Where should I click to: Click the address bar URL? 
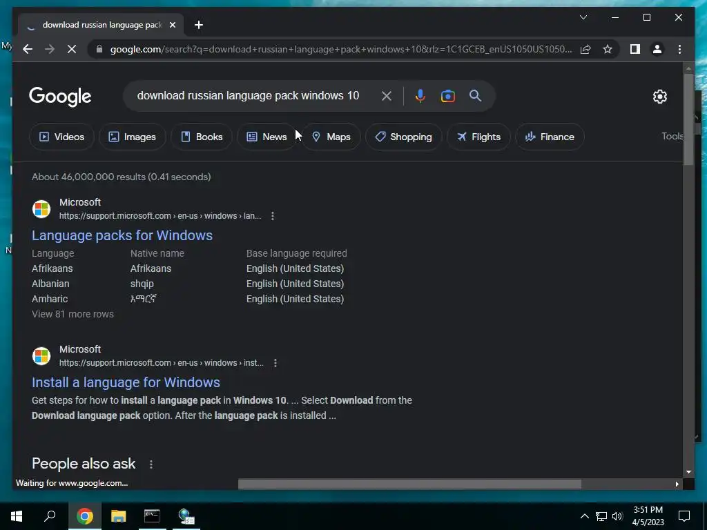[x=341, y=49]
